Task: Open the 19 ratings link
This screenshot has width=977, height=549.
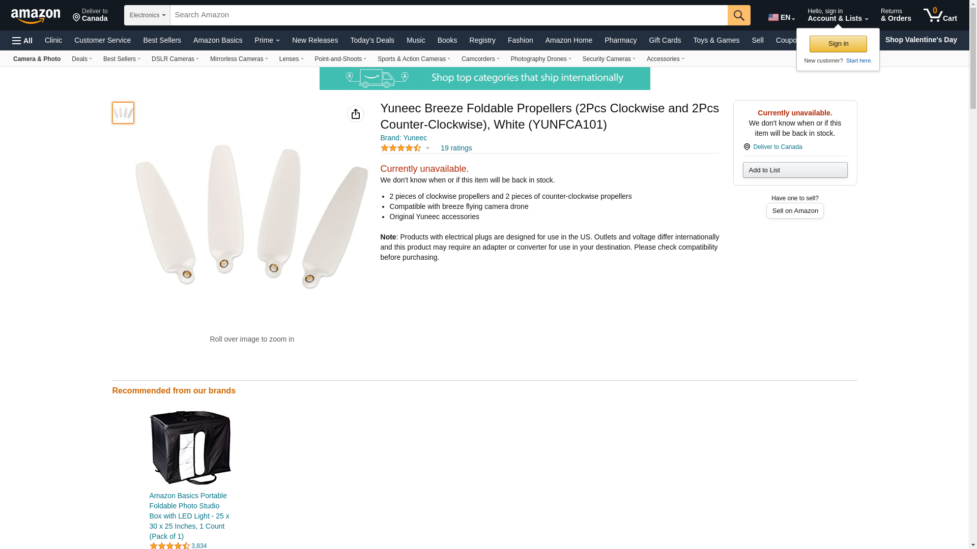Action: [x=456, y=148]
